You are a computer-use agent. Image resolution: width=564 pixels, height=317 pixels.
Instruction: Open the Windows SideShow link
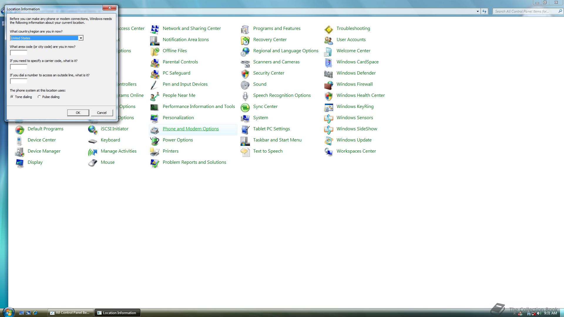click(357, 129)
